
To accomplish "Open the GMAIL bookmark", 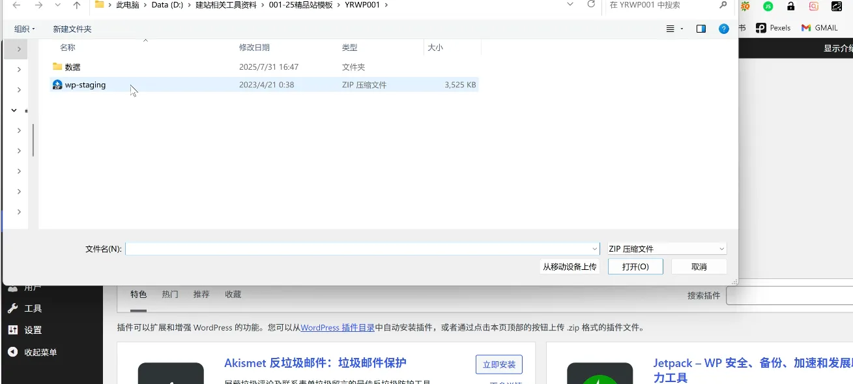I will [820, 28].
